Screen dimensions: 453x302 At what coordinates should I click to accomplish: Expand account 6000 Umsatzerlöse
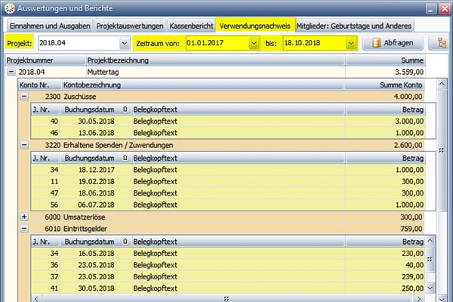tap(24, 217)
